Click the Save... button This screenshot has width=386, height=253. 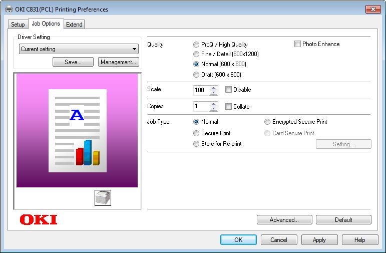73,62
